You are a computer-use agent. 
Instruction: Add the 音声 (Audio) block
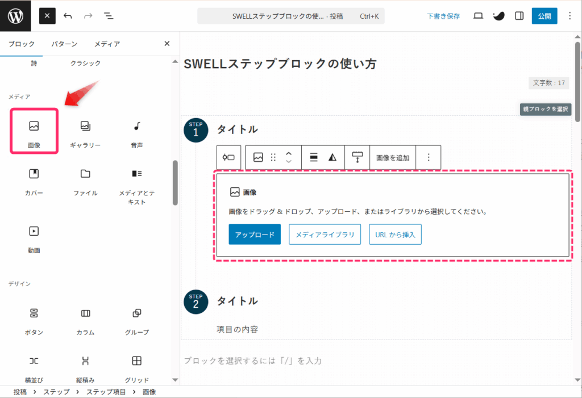tap(136, 131)
